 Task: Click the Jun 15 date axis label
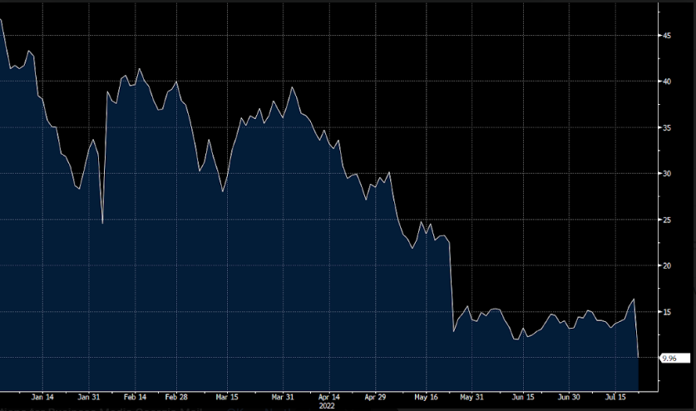click(x=524, y=397)
